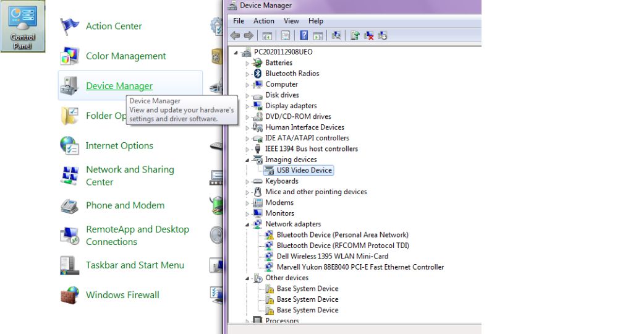Select USB Video Device in the tree
Image resolution: width=633 pixels, height=334 pixels.
tap(304, 171)
